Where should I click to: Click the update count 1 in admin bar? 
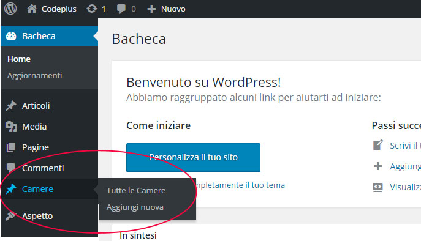104,9
